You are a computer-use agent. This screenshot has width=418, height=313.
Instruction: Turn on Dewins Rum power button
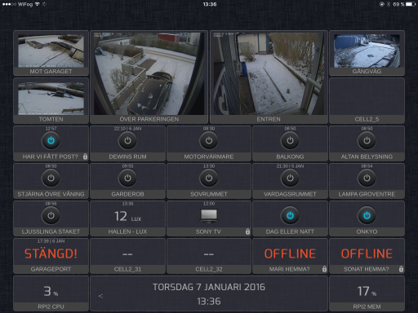[127, 141]
